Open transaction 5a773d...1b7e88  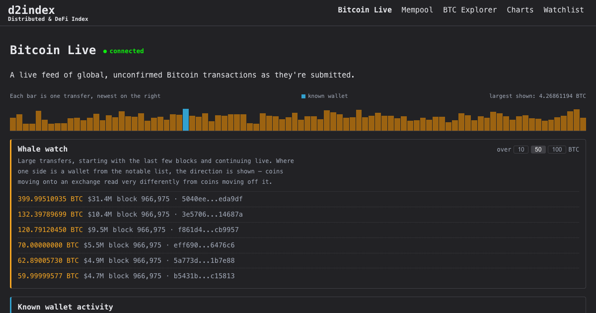coord(204,261)
